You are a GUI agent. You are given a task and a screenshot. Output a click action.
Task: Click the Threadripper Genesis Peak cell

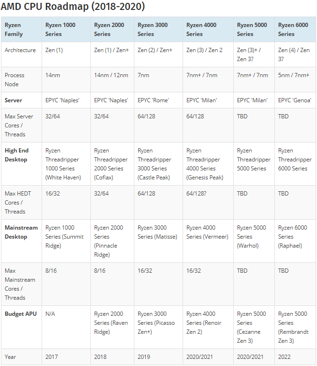click(205, 164)
